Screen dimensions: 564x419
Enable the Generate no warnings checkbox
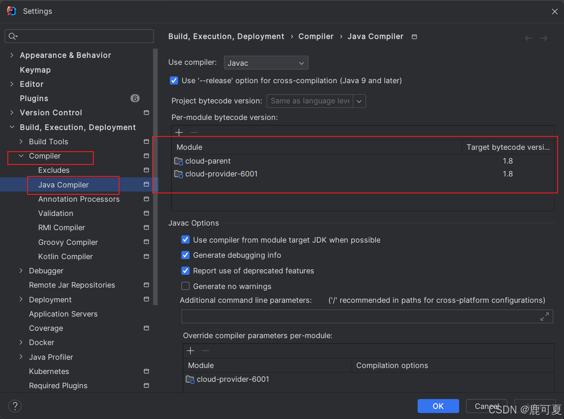pos(185,286)
